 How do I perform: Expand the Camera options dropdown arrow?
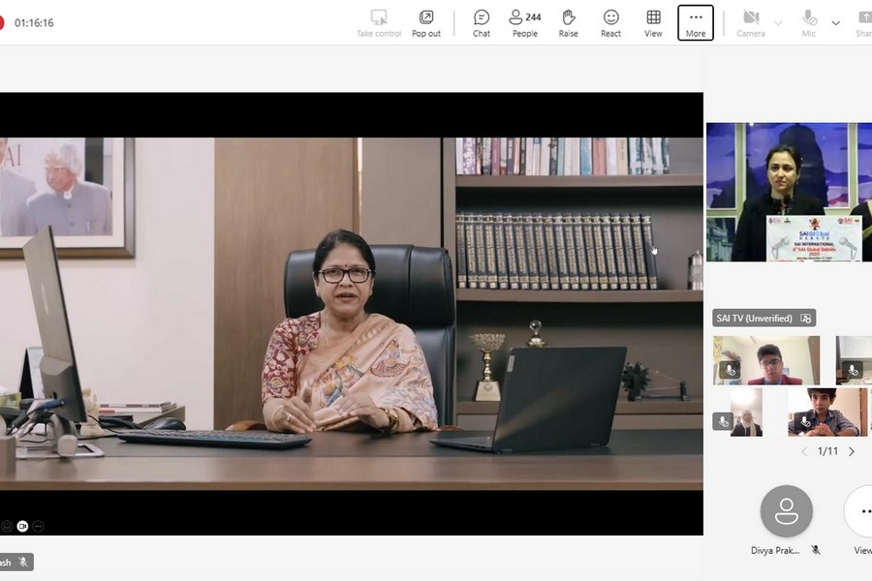tap(778, 22)
